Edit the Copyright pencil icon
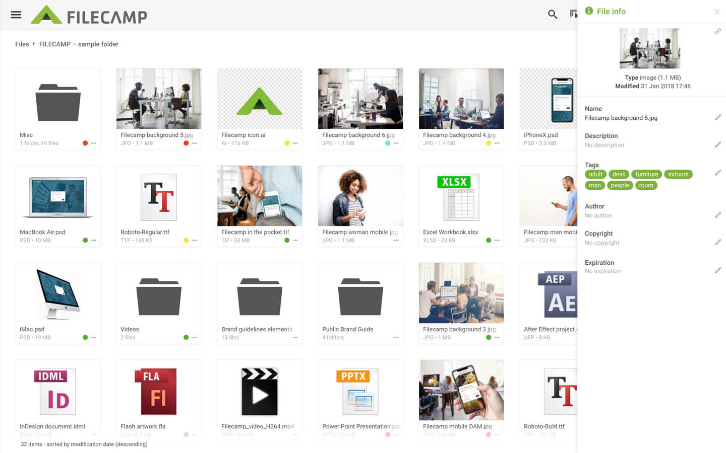The image size is (726, 453). (x=717, y=242)
